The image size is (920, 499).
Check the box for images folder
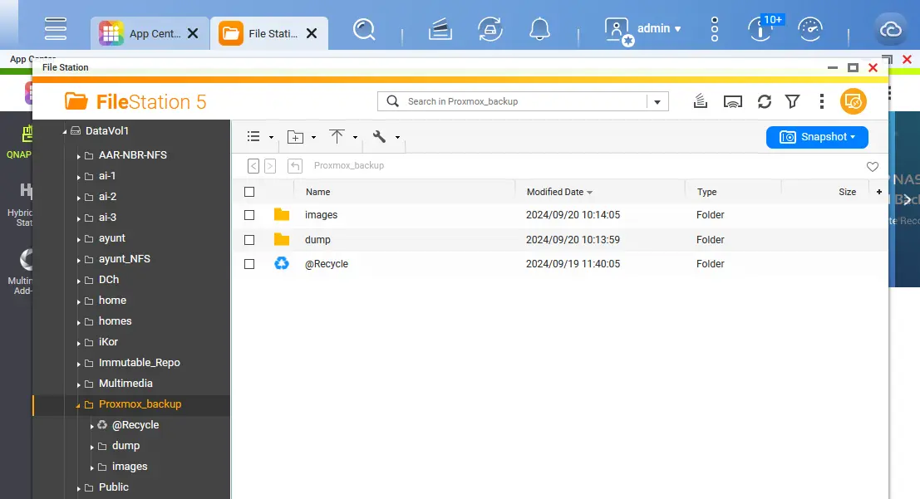(249, 215)
